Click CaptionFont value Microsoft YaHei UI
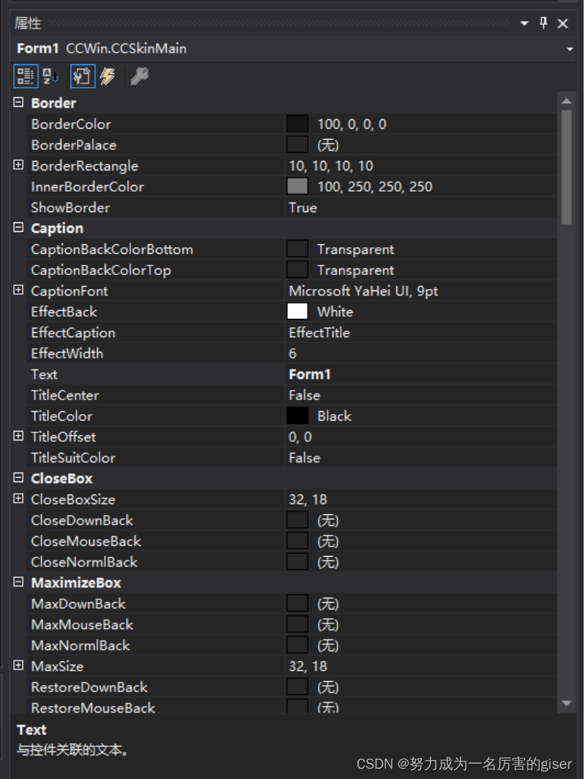The height and width of the screenshot is (779, 584). coord(363,291)
